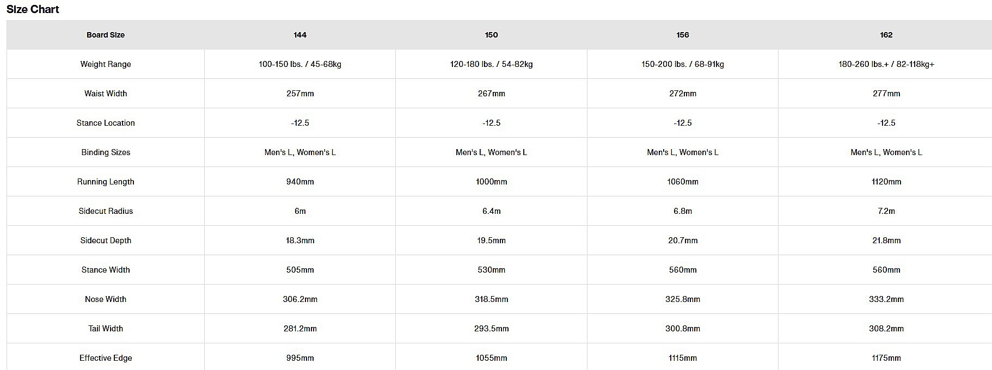Screen dimensions: 992x370
Task: Select the 277mm waist width value
Action: 886,94
